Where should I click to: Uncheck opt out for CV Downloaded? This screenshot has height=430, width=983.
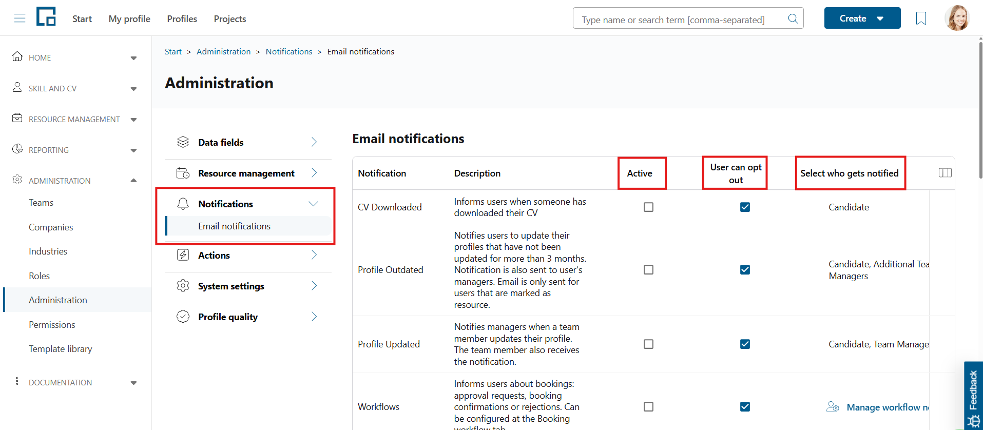[745, 207]
